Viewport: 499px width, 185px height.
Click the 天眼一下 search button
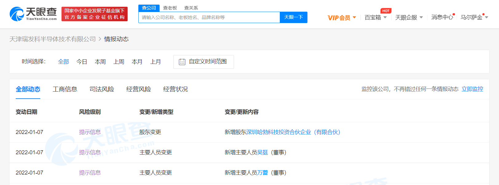(x=293, y=17)
